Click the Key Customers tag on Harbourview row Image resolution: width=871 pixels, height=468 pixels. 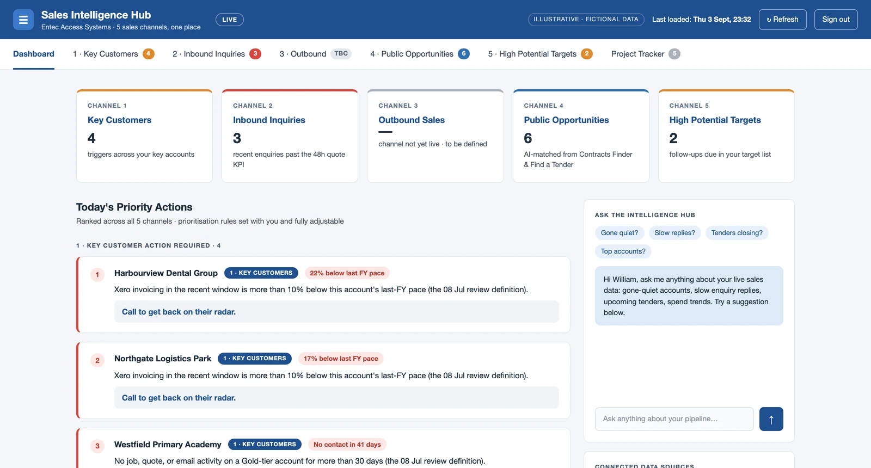(261, 273)
